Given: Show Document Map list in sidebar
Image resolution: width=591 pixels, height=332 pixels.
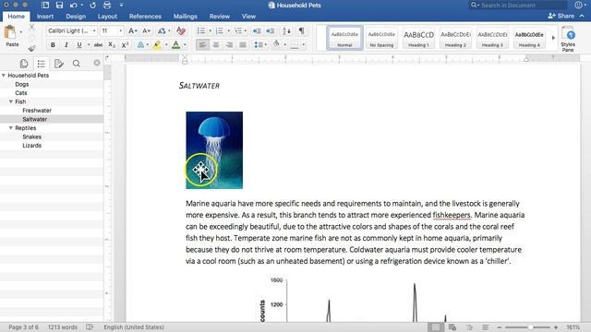Looking at the screenshot, I should pos(41,64).
